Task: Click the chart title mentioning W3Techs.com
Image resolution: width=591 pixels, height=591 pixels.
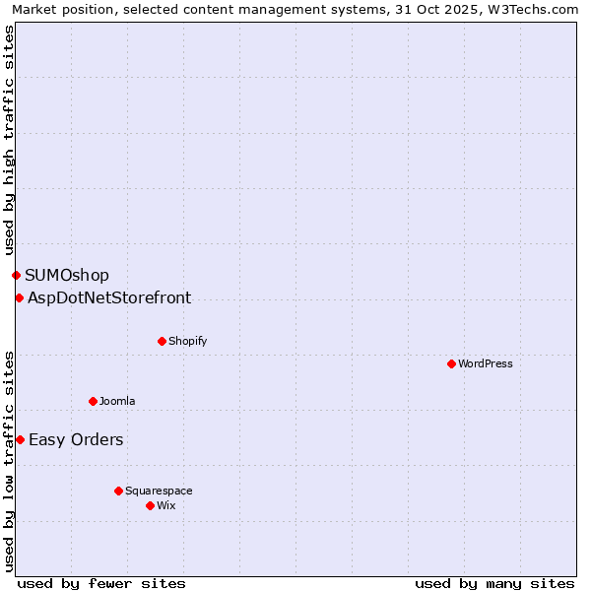Action: 295,9
